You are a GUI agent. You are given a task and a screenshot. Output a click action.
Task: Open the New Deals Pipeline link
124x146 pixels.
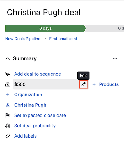(x=23, y=39)
